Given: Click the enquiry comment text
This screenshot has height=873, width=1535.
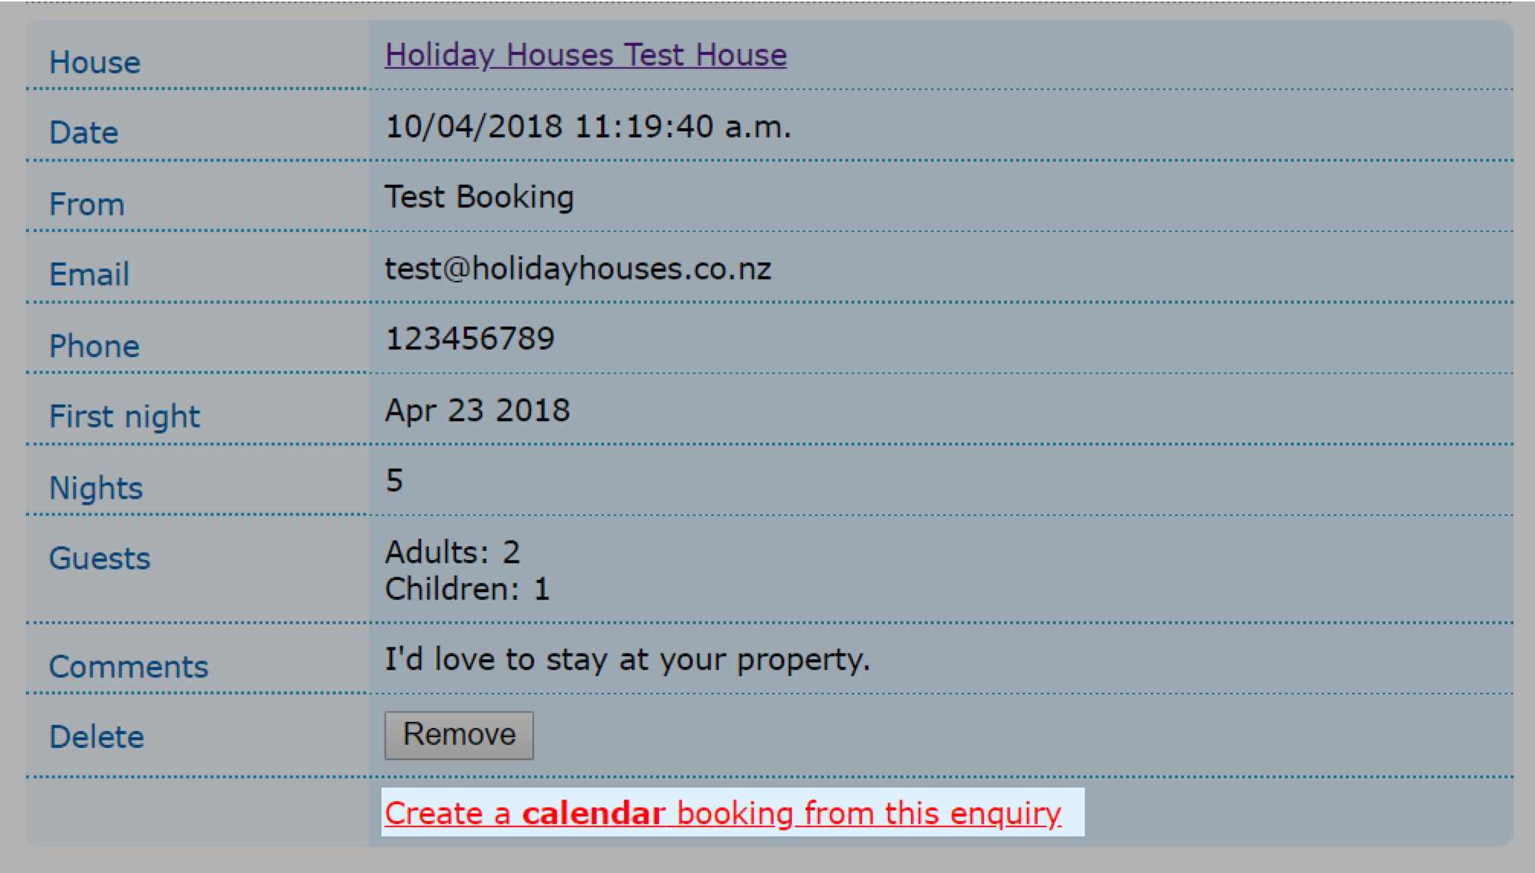Looking at the screenshot, I should click(x=626, y=659).
